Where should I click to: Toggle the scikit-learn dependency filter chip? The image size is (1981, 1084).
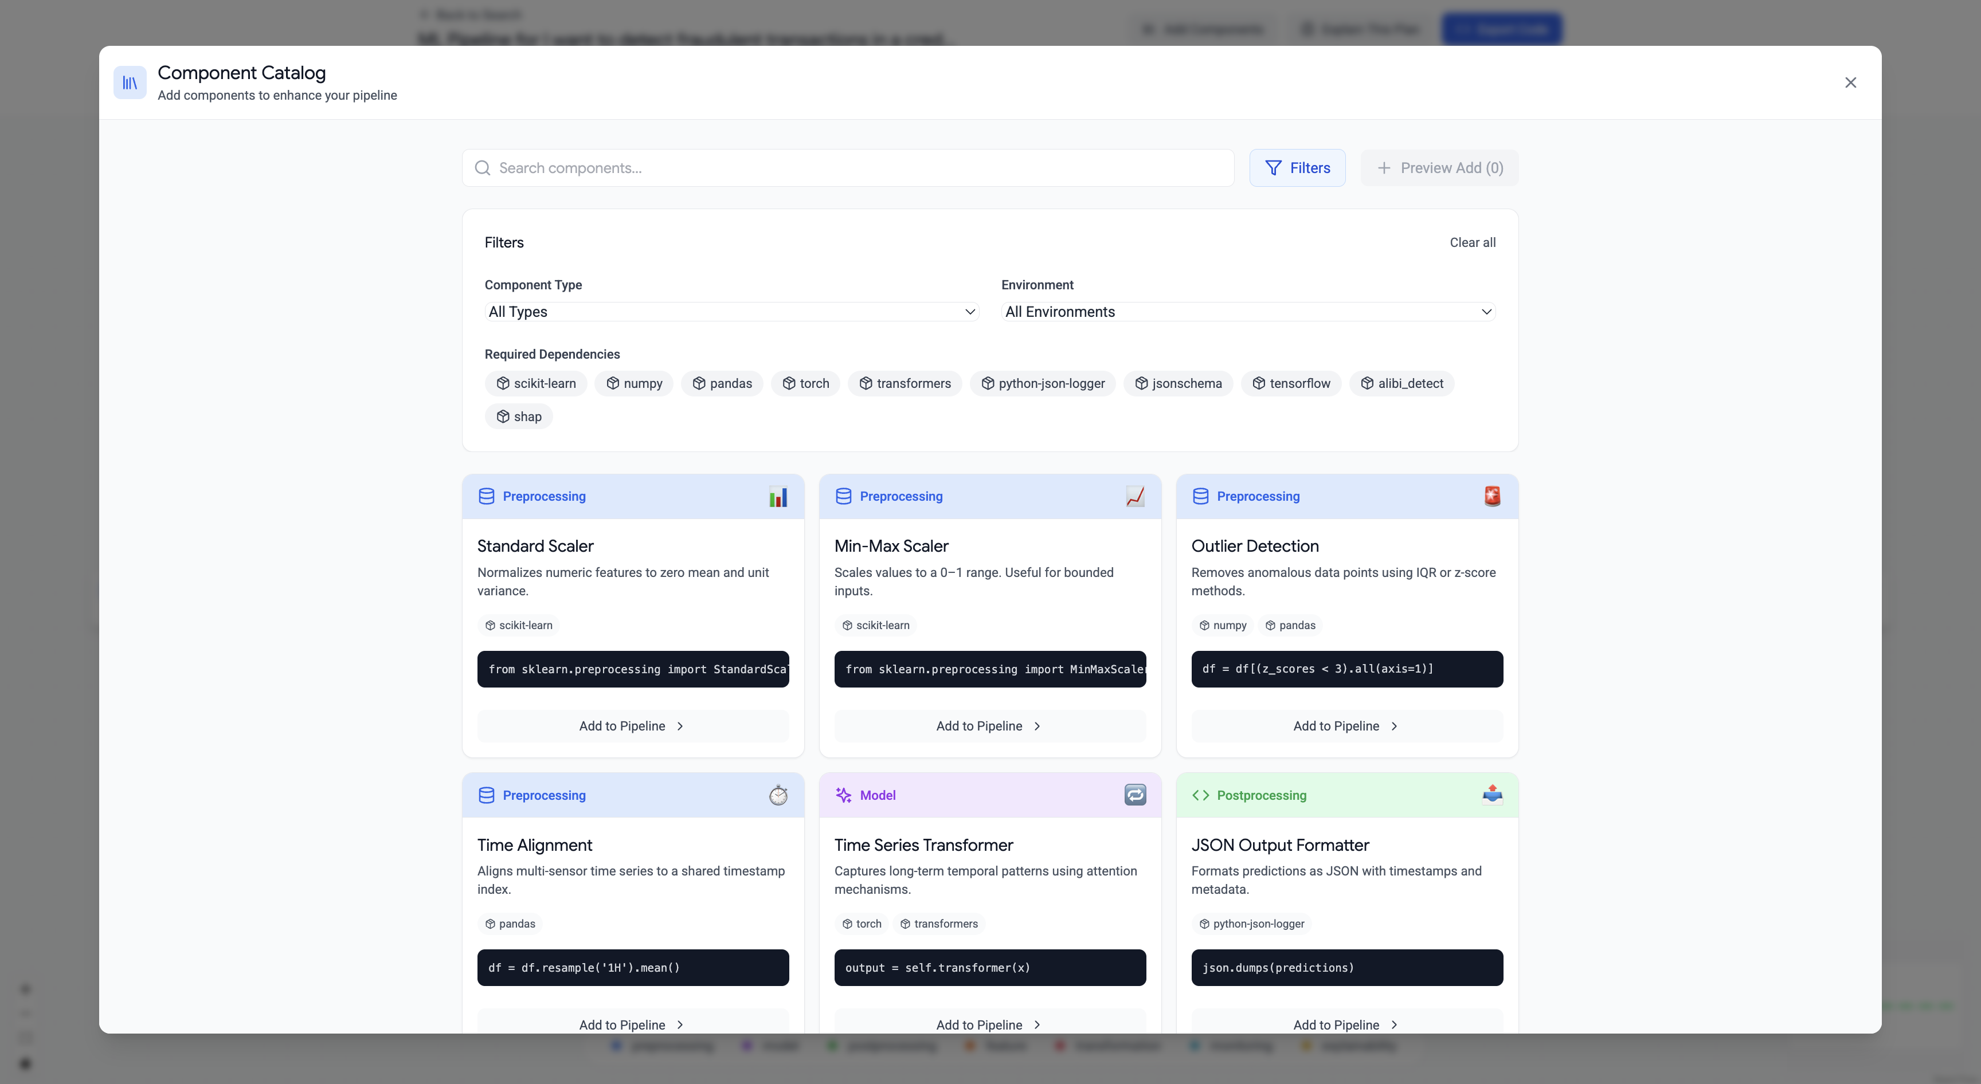pyautogui.click(x=535, y=384)
